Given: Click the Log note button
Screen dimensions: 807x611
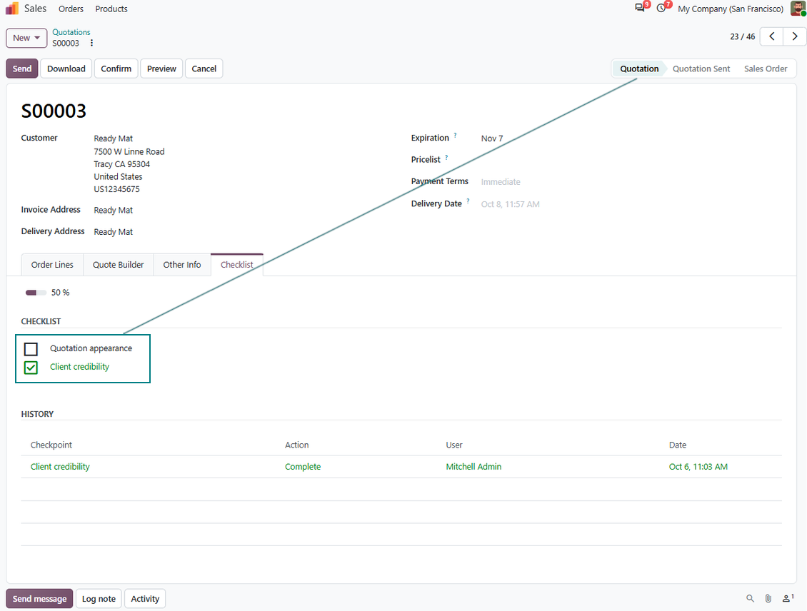Looking at the screenshot, I should pyautogui.click(x=99, y=599).
